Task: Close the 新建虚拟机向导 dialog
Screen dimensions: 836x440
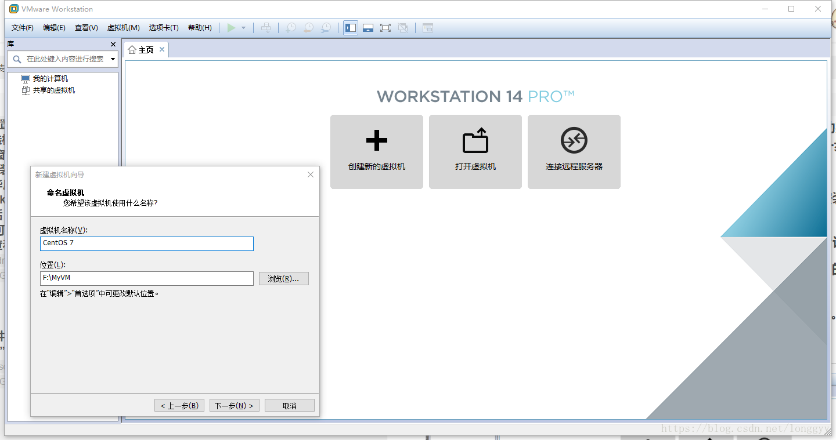Action: [x=311, y=174]
